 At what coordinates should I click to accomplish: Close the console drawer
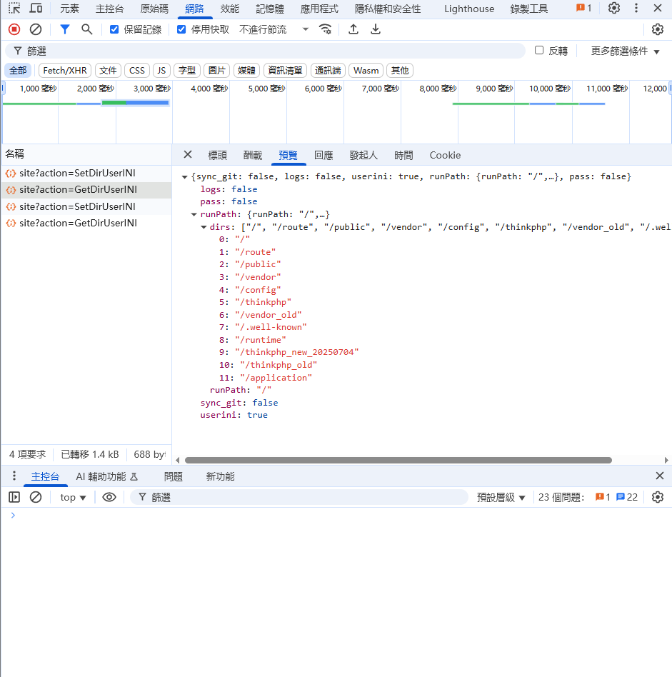click(x=659, y=476)
